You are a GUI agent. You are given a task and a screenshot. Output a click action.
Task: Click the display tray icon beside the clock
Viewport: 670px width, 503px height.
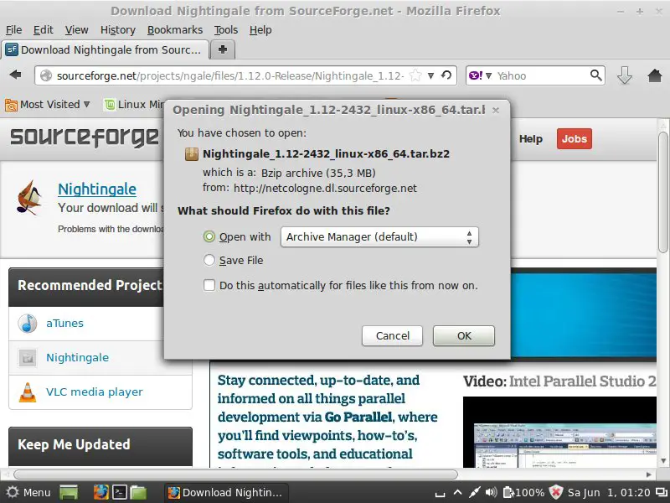(x=661, y=492)
